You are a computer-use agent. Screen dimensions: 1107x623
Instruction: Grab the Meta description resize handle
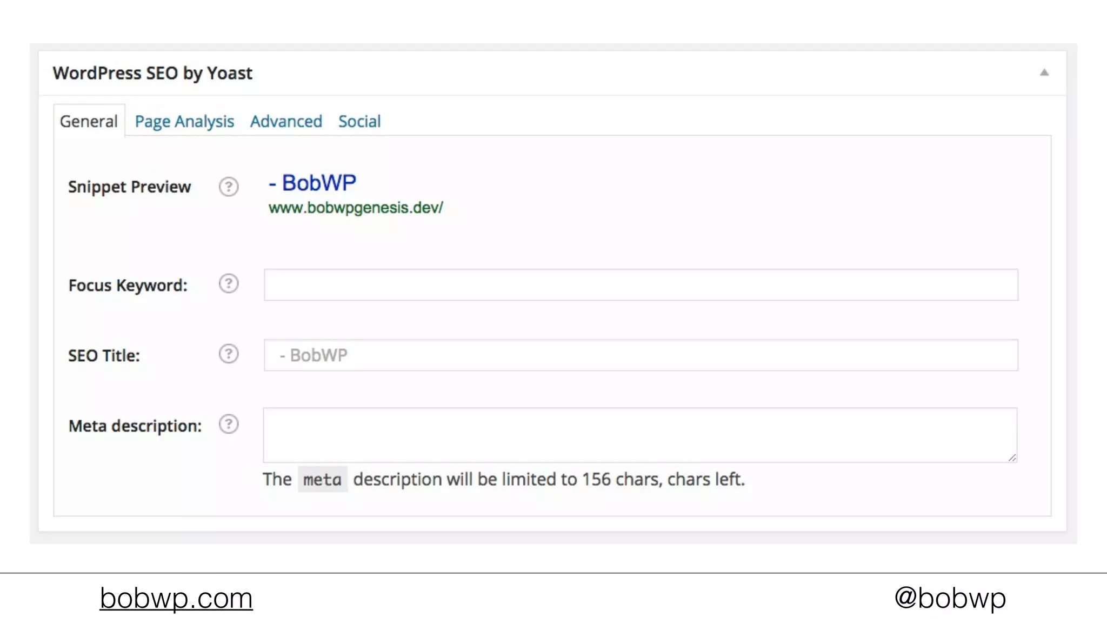(1012, 458)
